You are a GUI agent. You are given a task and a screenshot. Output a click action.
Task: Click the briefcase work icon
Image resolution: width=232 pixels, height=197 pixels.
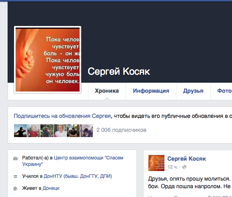[x=15, y=159]
